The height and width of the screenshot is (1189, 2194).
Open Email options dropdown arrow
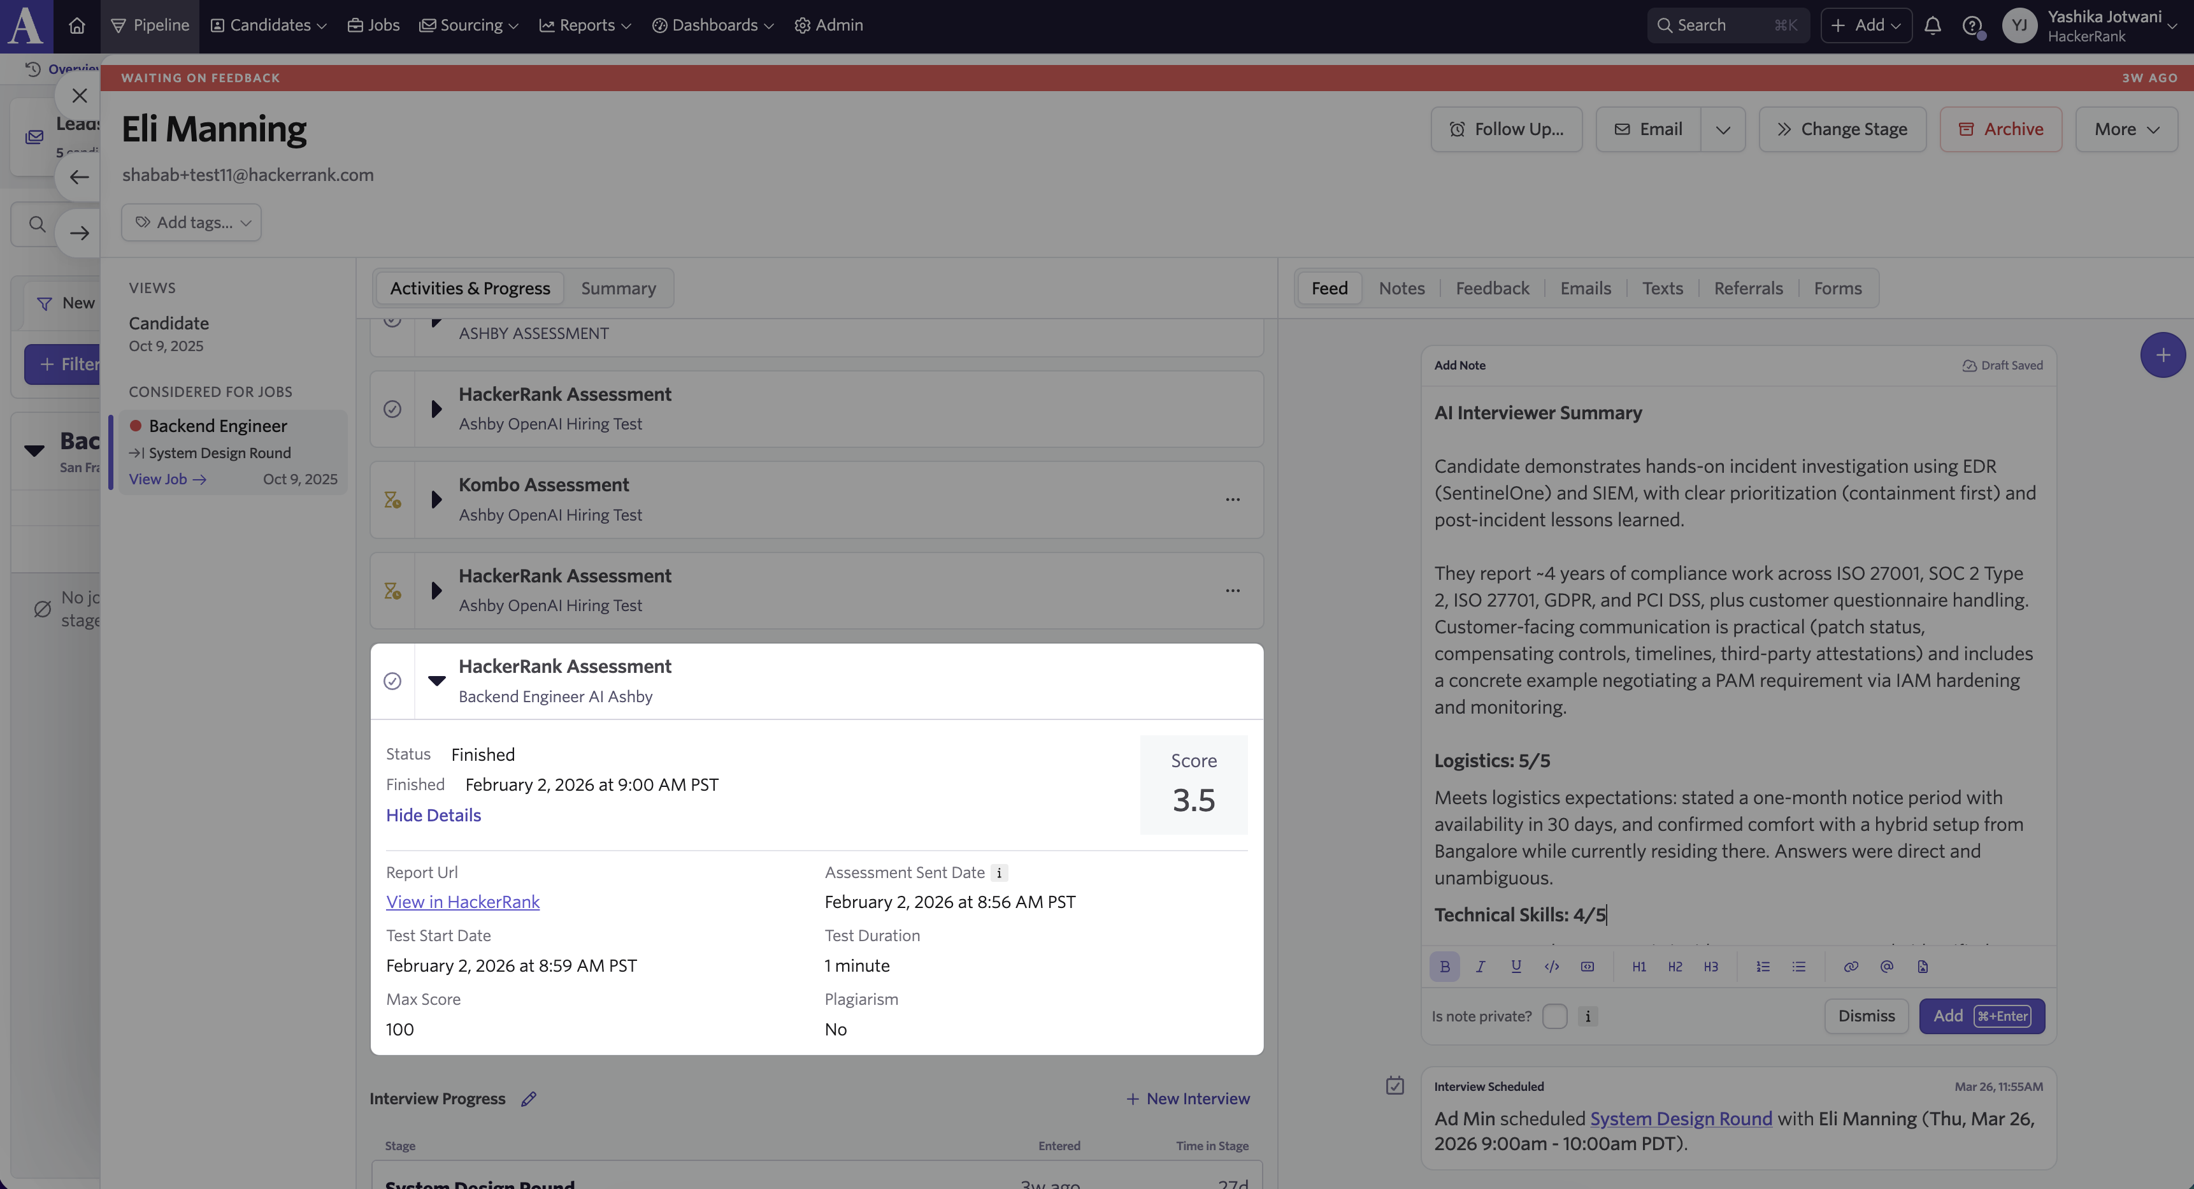[1723, 129]
